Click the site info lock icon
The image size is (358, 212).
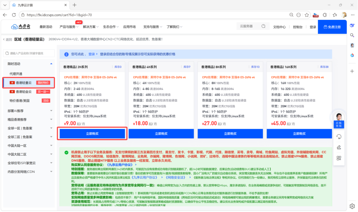click(x=23, y=15)
